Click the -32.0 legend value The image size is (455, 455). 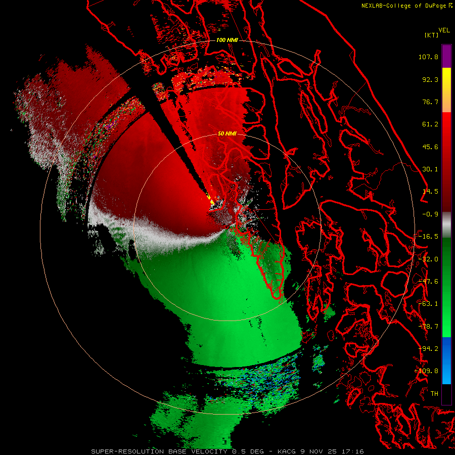tap(428, 259)
